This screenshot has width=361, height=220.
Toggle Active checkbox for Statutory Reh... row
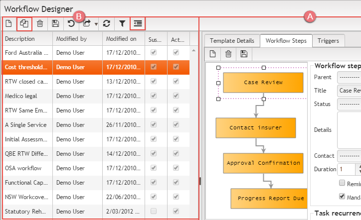point(176,211)
